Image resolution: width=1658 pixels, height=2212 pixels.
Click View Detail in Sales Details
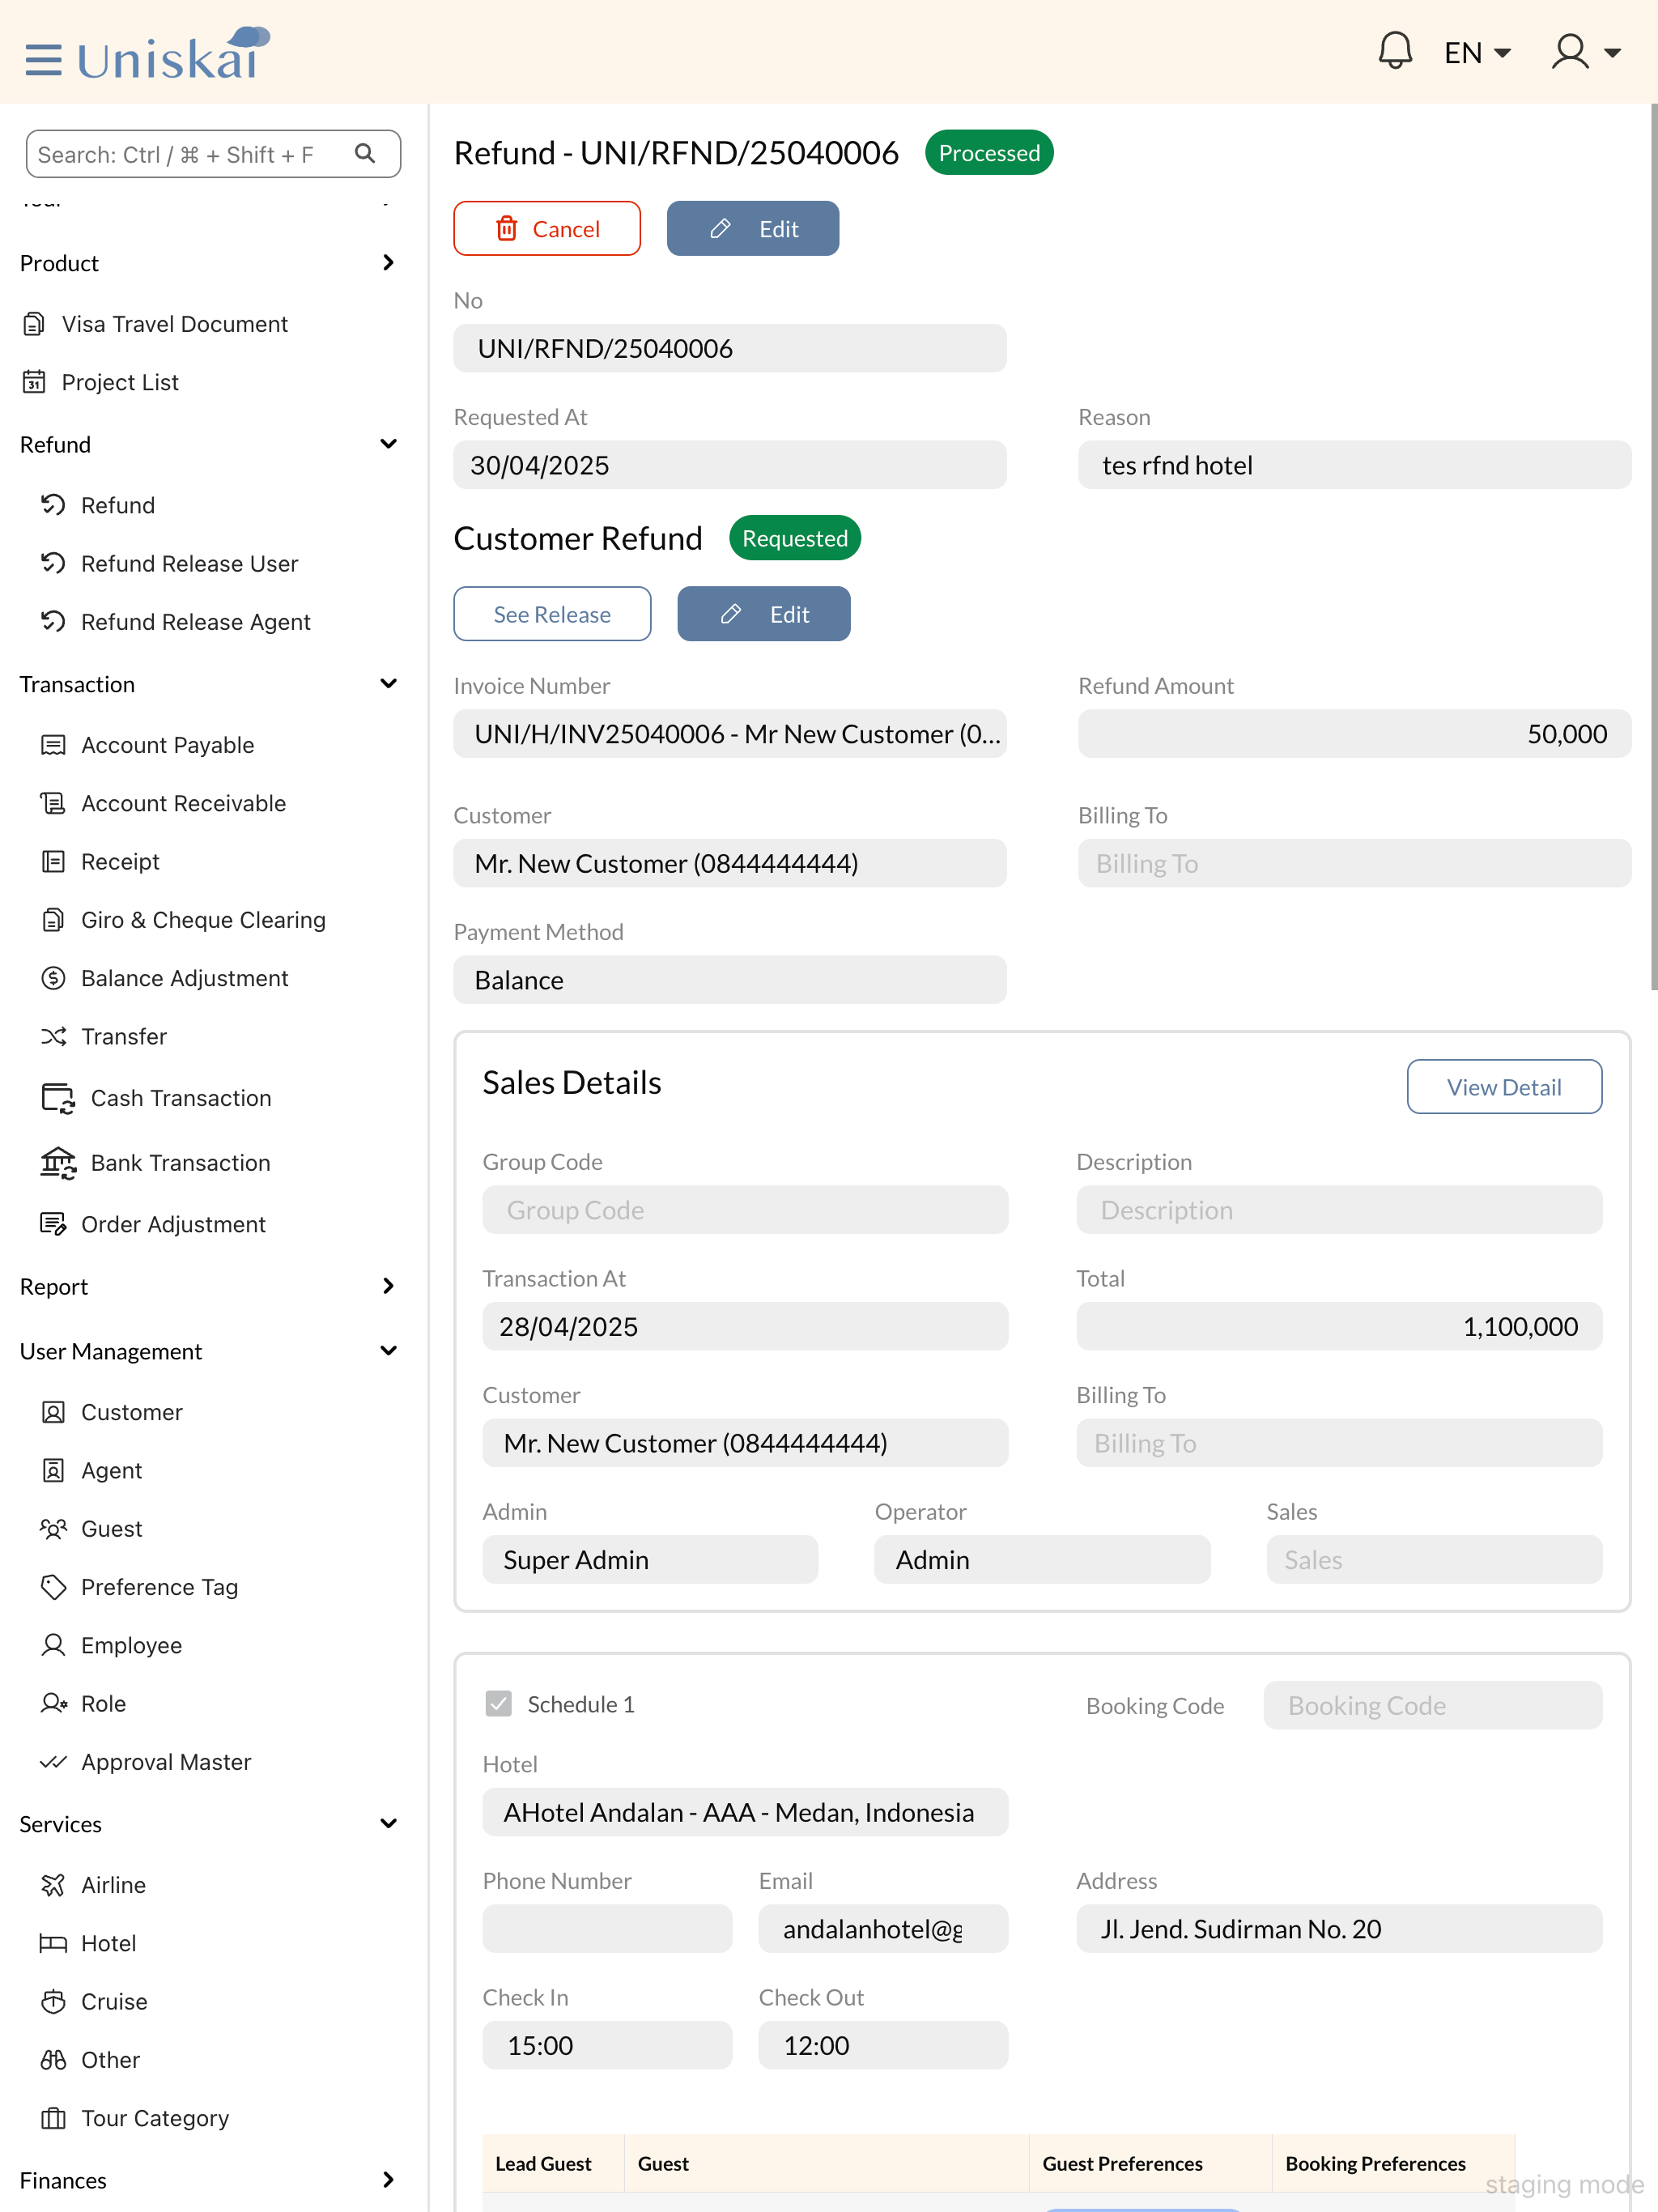[x=1503, y=1087]
